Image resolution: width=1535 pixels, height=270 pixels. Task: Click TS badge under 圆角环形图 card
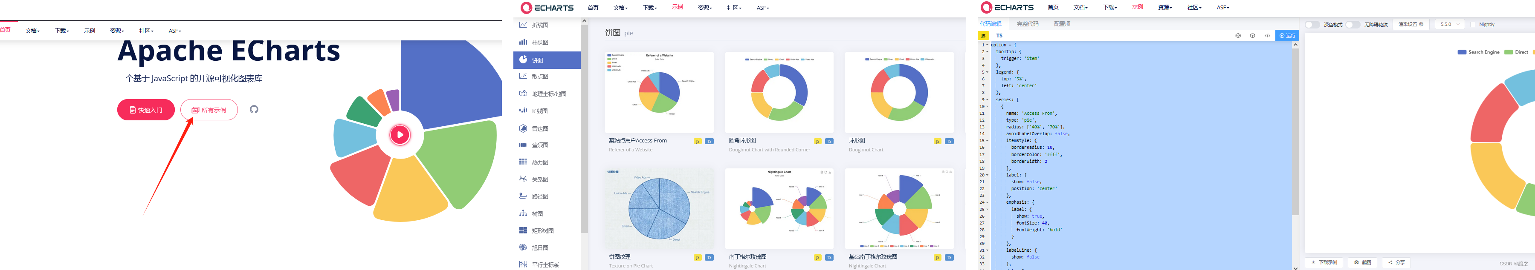coord(829,142)
